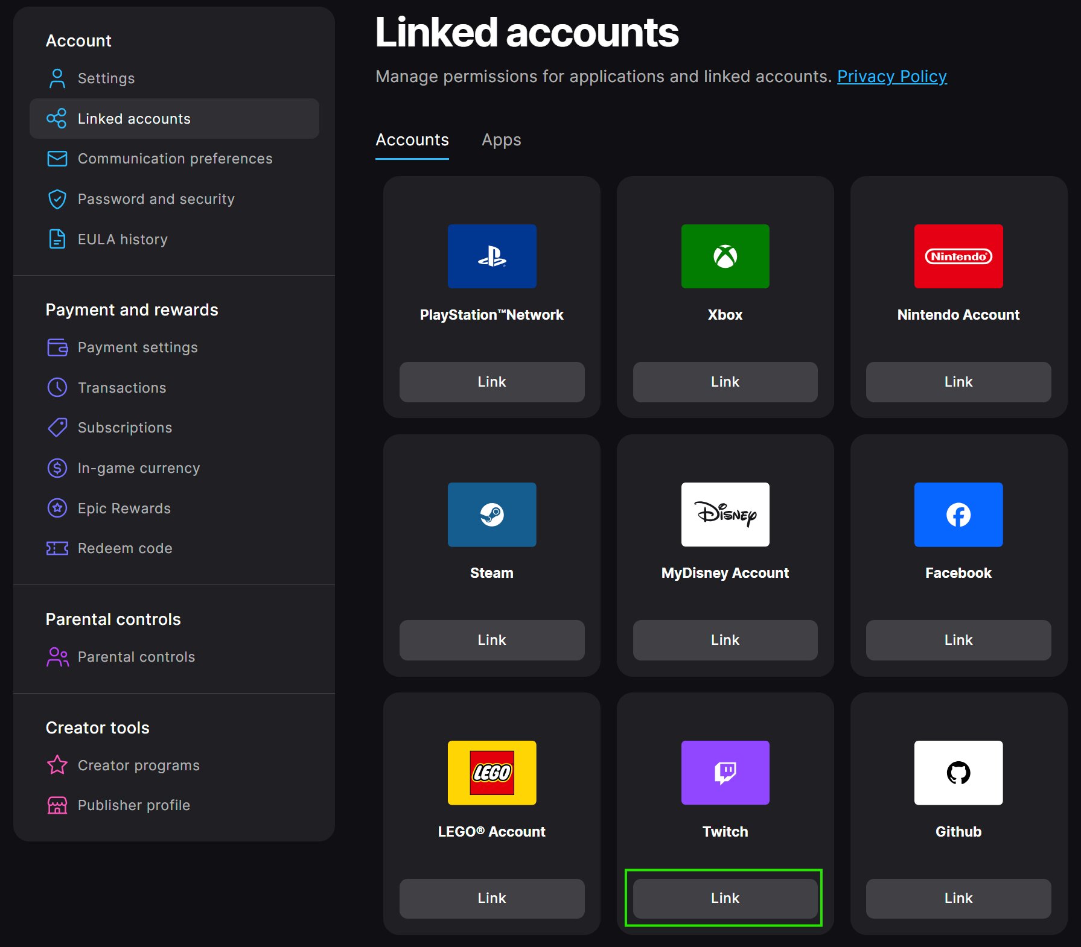Screen dimensions: 1081x947
Task: Click the blue Facebook logo icon
Action: point(958,515)
